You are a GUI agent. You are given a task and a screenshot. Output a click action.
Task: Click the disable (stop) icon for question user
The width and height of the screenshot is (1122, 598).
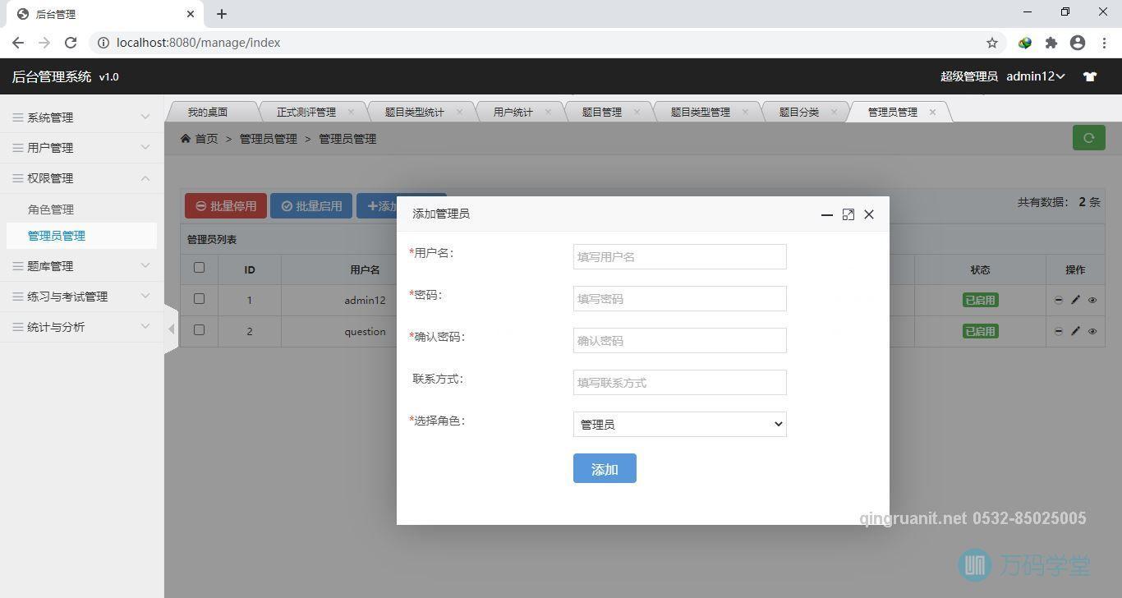[1059, 331]
